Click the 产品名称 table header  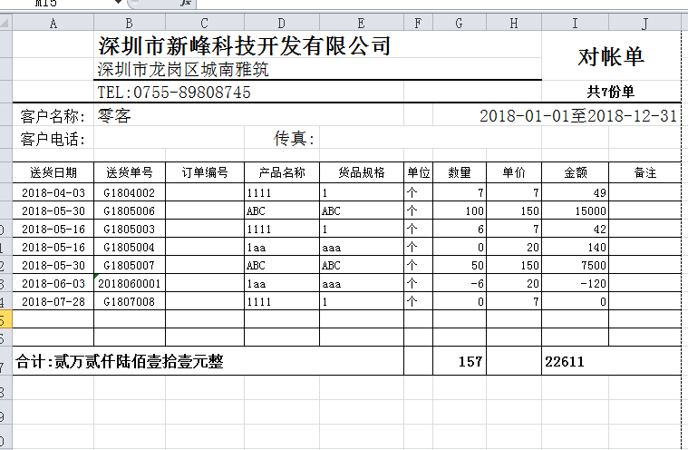[282, 172]
